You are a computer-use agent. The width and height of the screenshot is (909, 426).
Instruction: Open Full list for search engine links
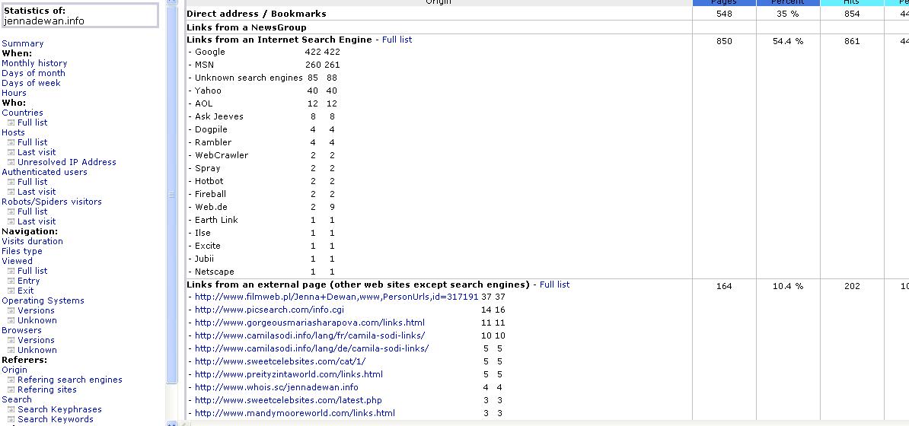[x=397, y=40]
